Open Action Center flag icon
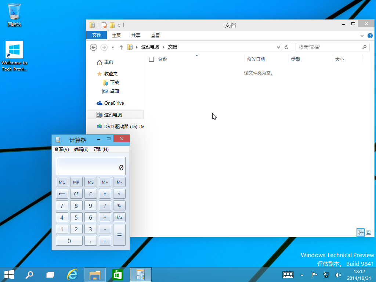The width and height of the screenshot is (376, 282). tap(314, 275)
